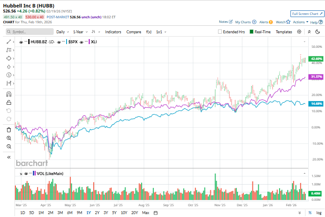Open the Templates menu

[284, 32]
